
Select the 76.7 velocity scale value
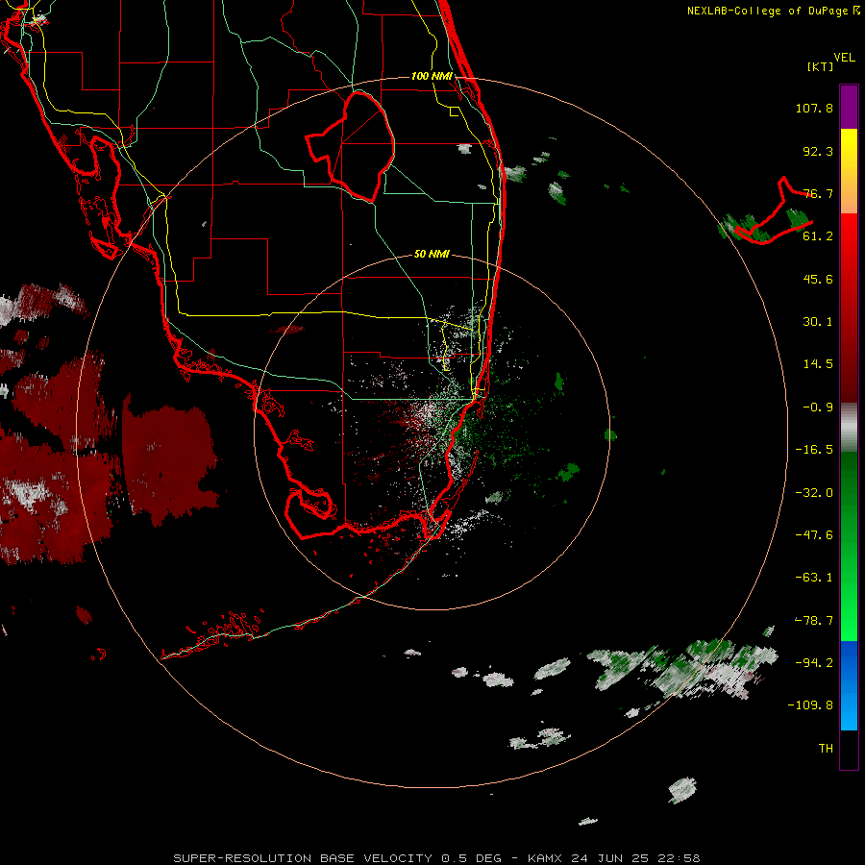click(x=818, y=193)
